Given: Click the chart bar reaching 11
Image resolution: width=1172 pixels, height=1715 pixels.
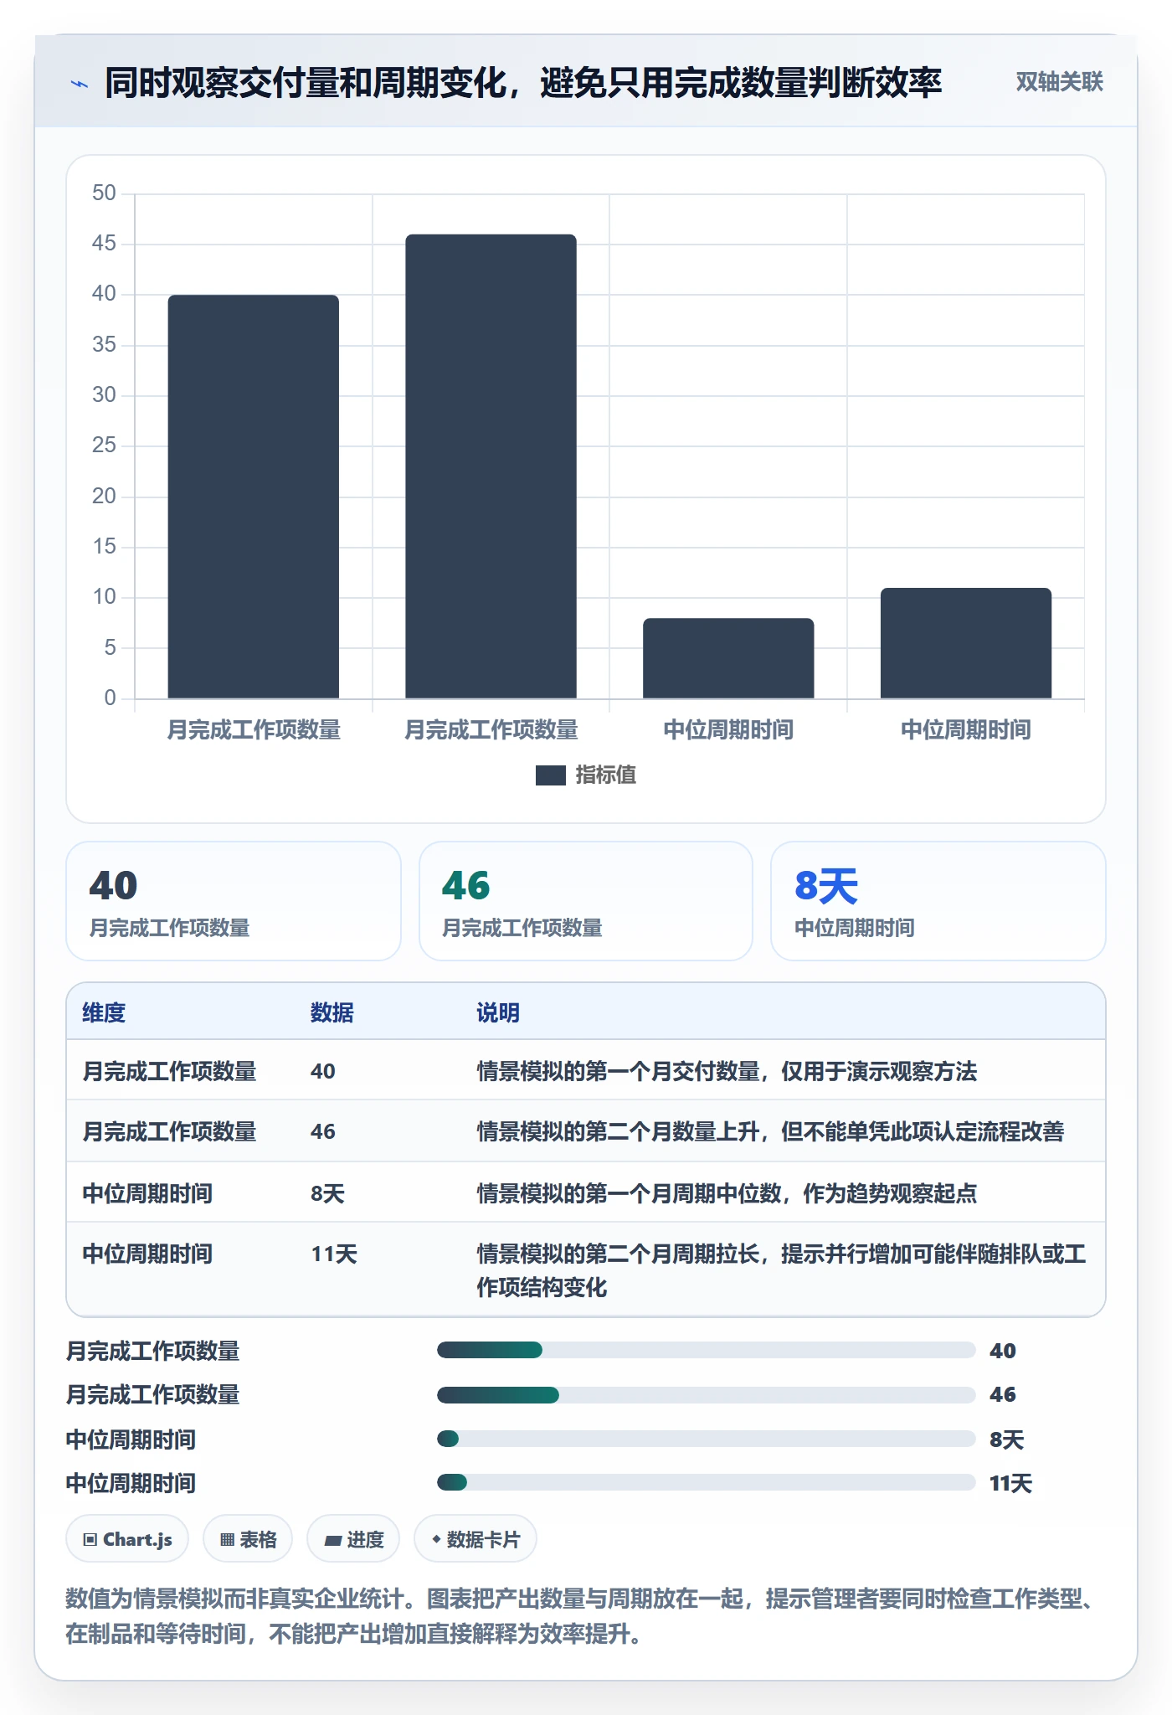Looking at the screenshot, I should (966, 643).
